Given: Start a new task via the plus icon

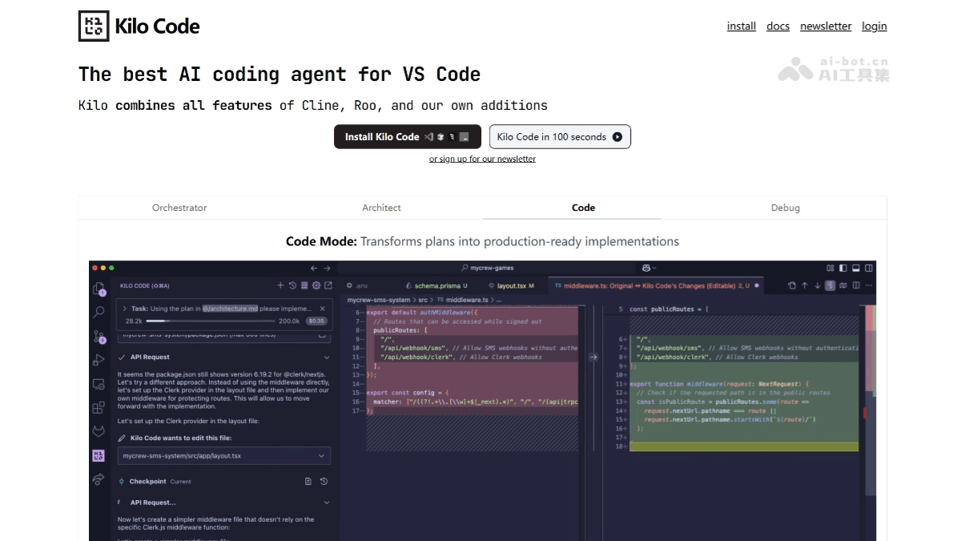Looking at the screenshot, I should (x=280, y=285).
